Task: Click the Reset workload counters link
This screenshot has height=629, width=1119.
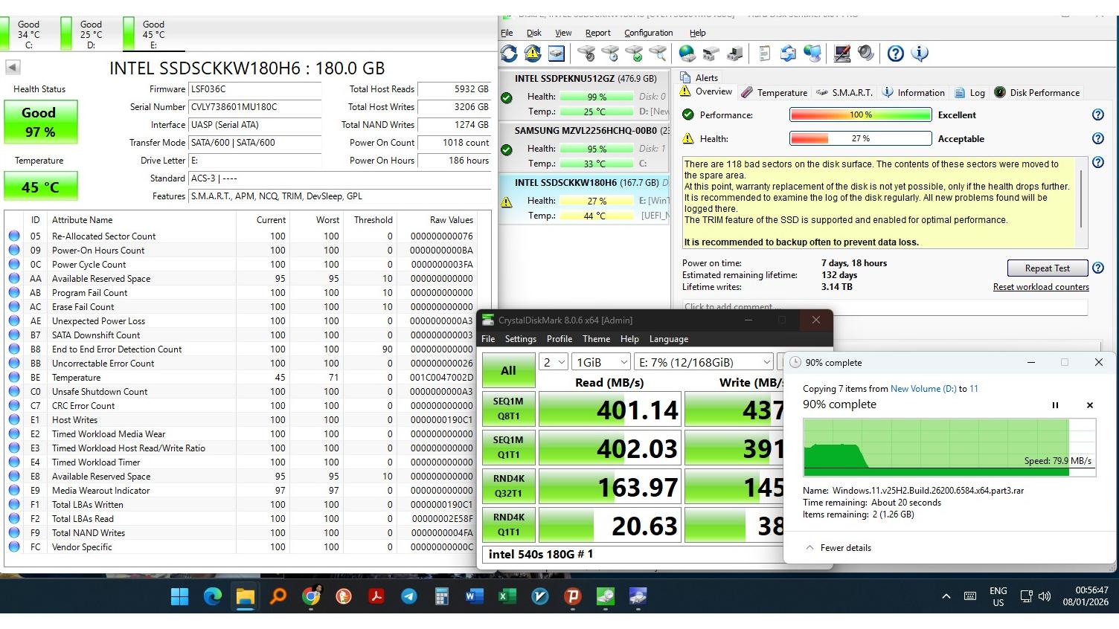Action: pyautogui.click(x=1040, y=287)
